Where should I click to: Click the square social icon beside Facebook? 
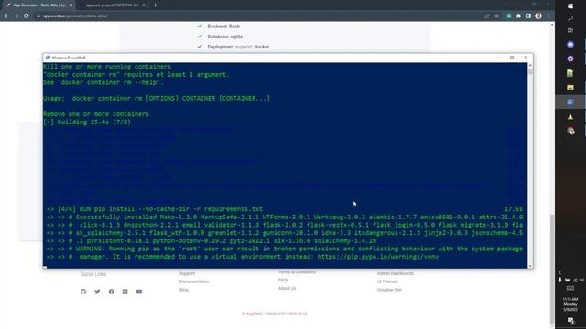tap(125, 292)
